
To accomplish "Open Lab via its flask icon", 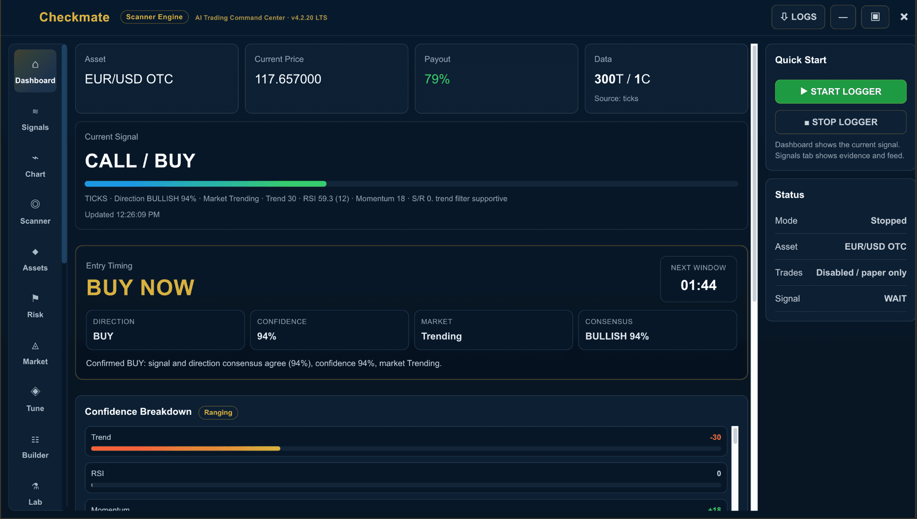I will 35,486.
